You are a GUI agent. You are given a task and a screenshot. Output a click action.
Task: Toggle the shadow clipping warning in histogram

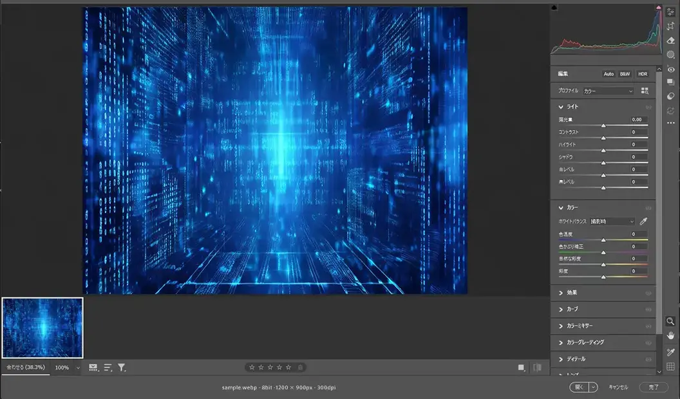554,8
